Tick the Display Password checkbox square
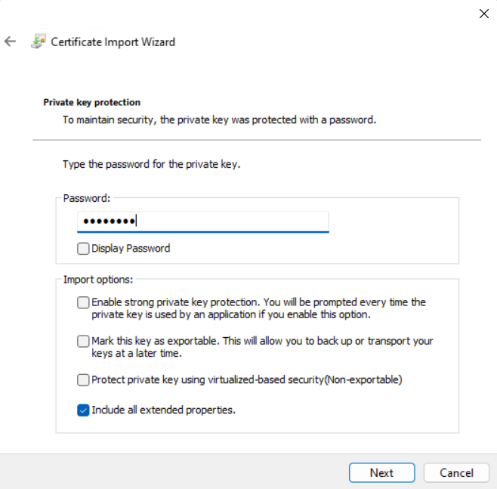The height and width of the screenshot is (489, 497). tap(83, 249)
